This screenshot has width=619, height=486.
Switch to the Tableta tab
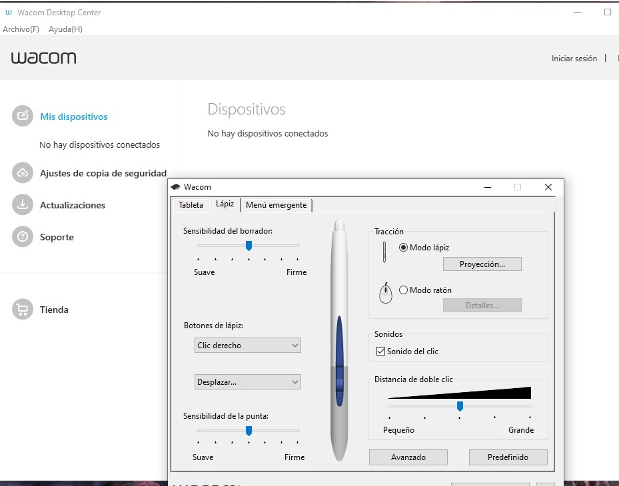click(x=191, y=205)
